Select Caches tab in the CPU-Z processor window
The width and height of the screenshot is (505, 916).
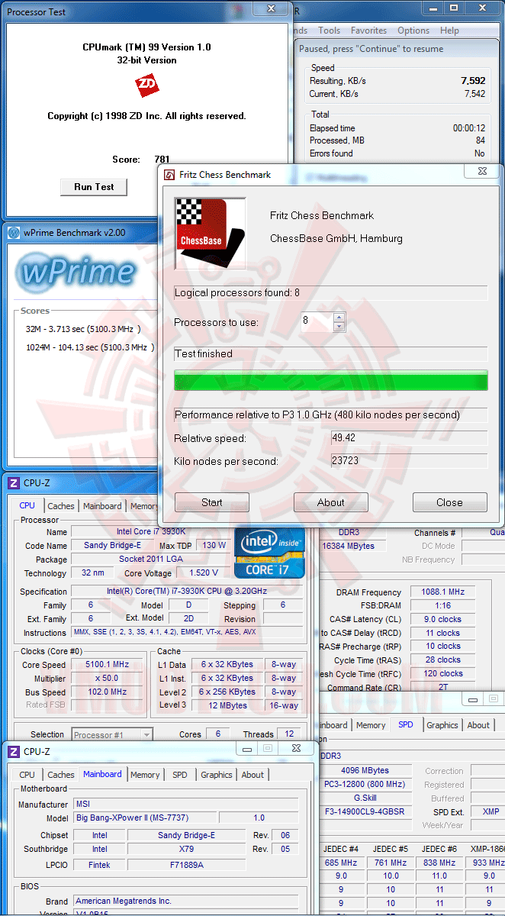pyautogui.click(x=61, y=506)
